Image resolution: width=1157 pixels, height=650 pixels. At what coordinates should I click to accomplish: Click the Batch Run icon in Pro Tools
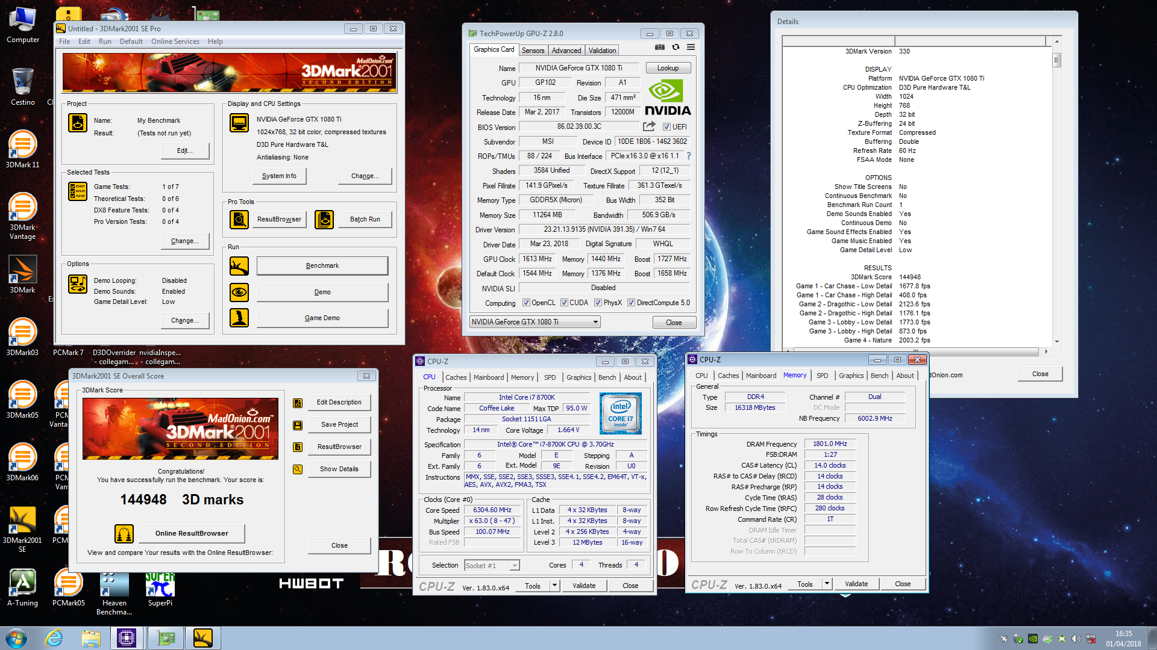324,220
